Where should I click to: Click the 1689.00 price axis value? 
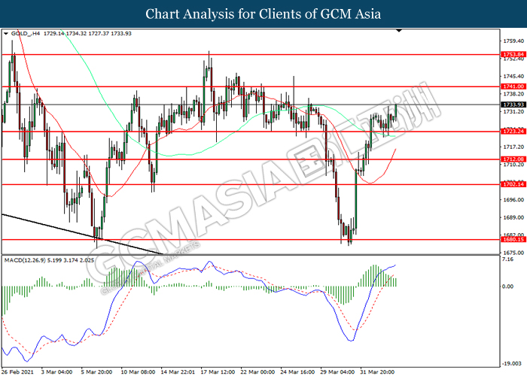(x=513, y=217)
